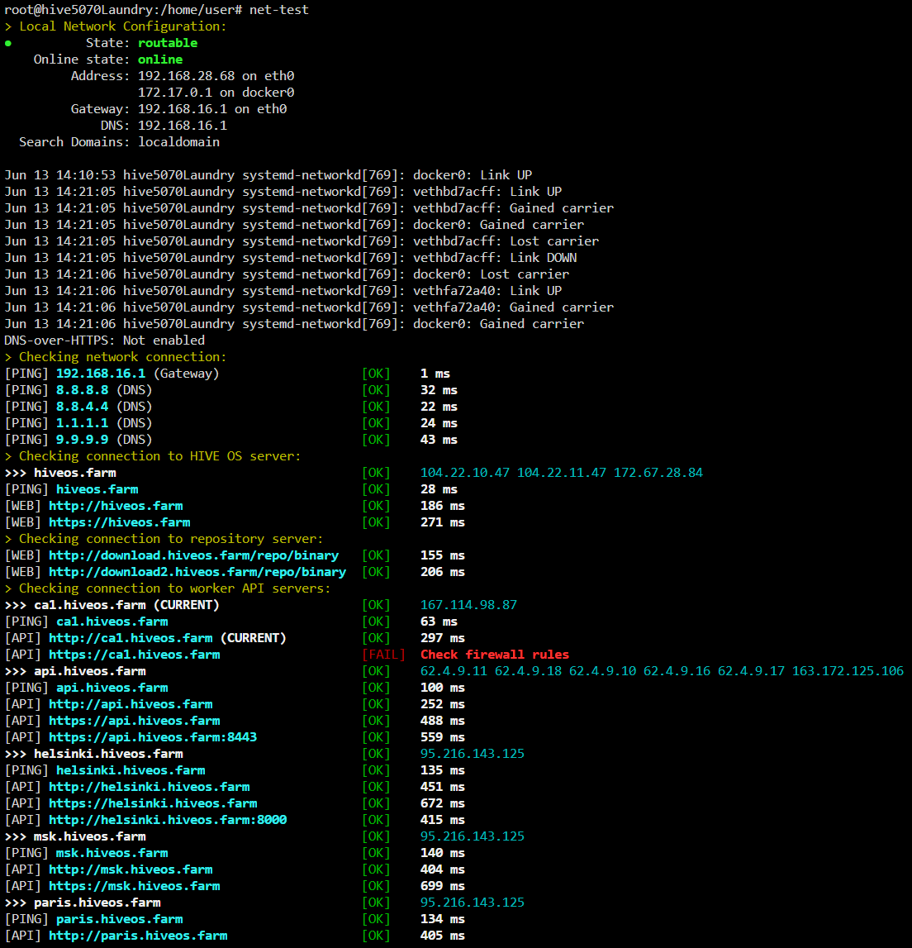Select the '559 ms' result for port 8443

coord(443,737)
